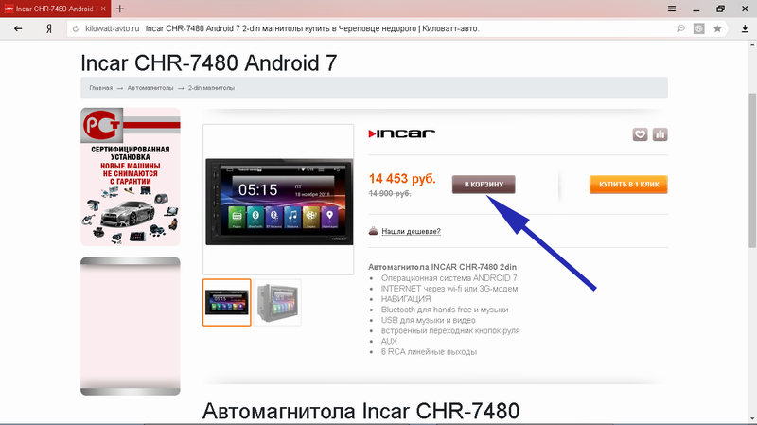Close the Incar CHR-7480 Android tab

coord(103,9)
